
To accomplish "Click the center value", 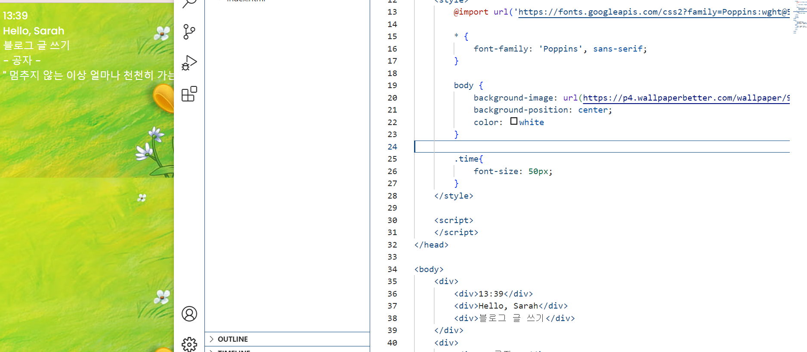I will tap(593, 110).
